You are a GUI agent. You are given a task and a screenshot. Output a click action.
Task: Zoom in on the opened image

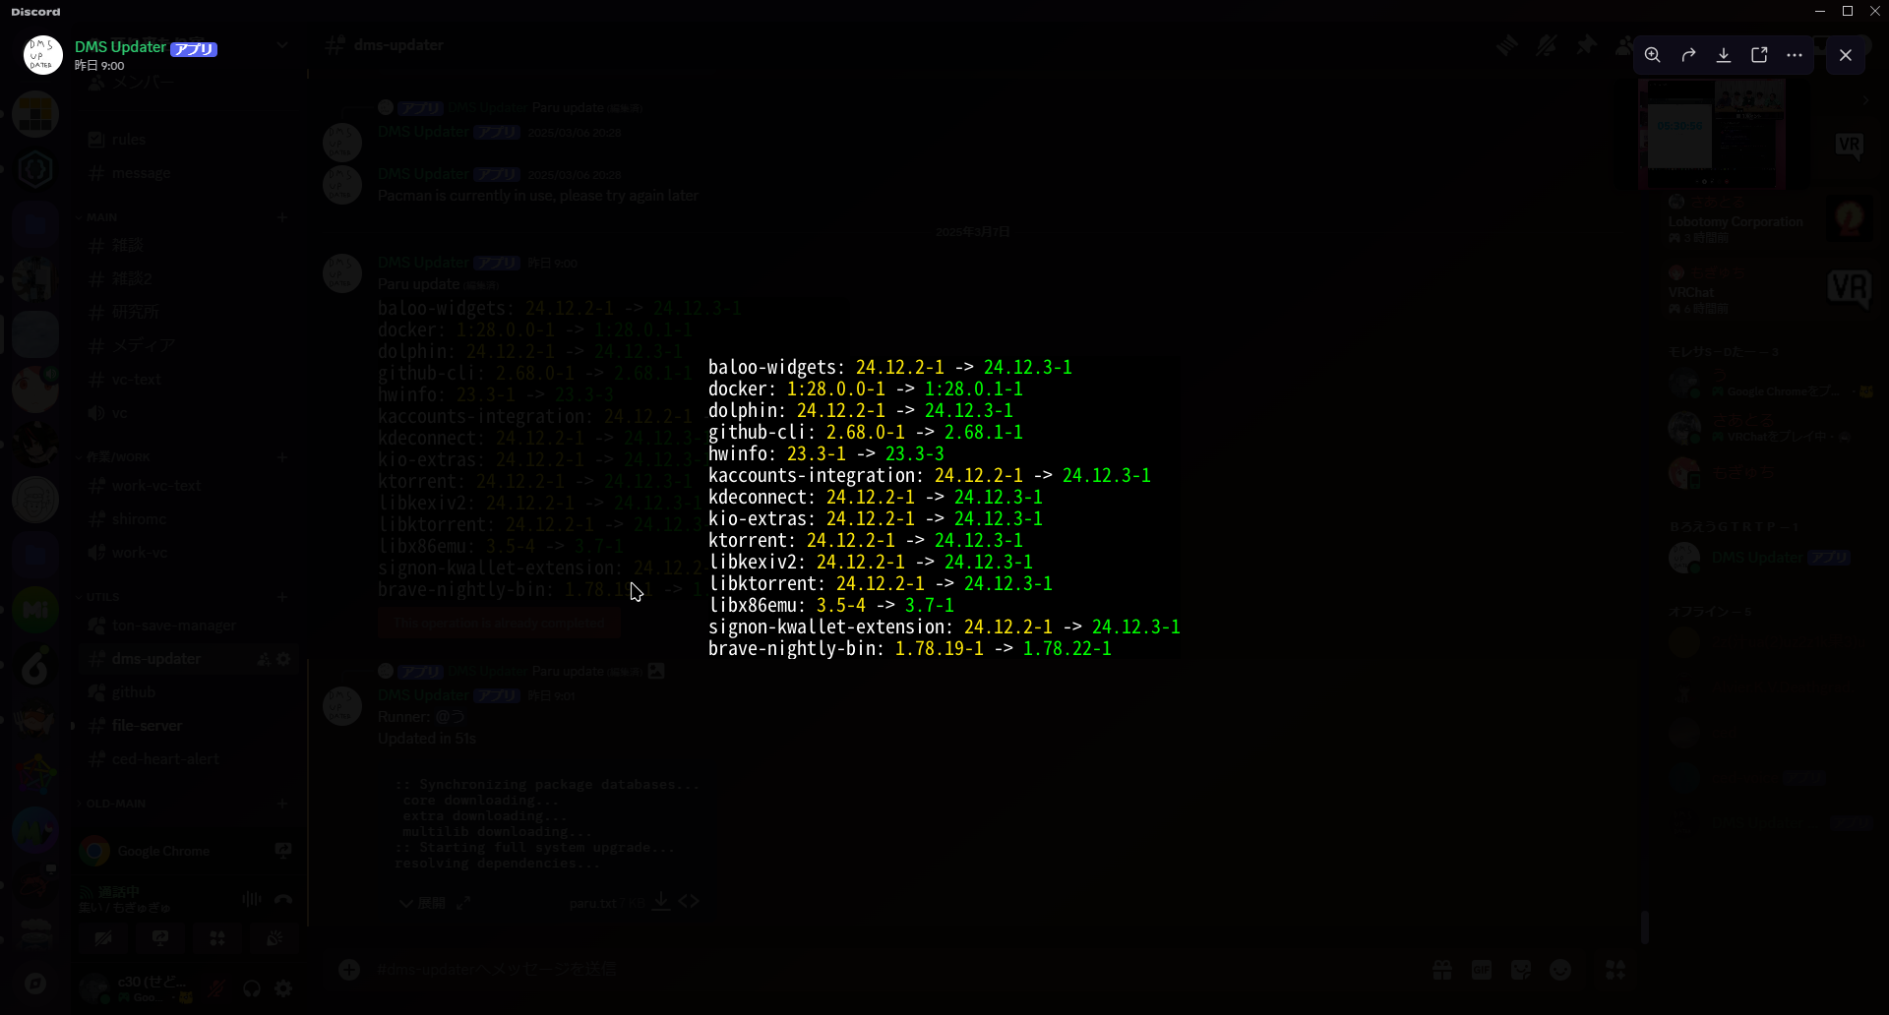pos(1652,55)
